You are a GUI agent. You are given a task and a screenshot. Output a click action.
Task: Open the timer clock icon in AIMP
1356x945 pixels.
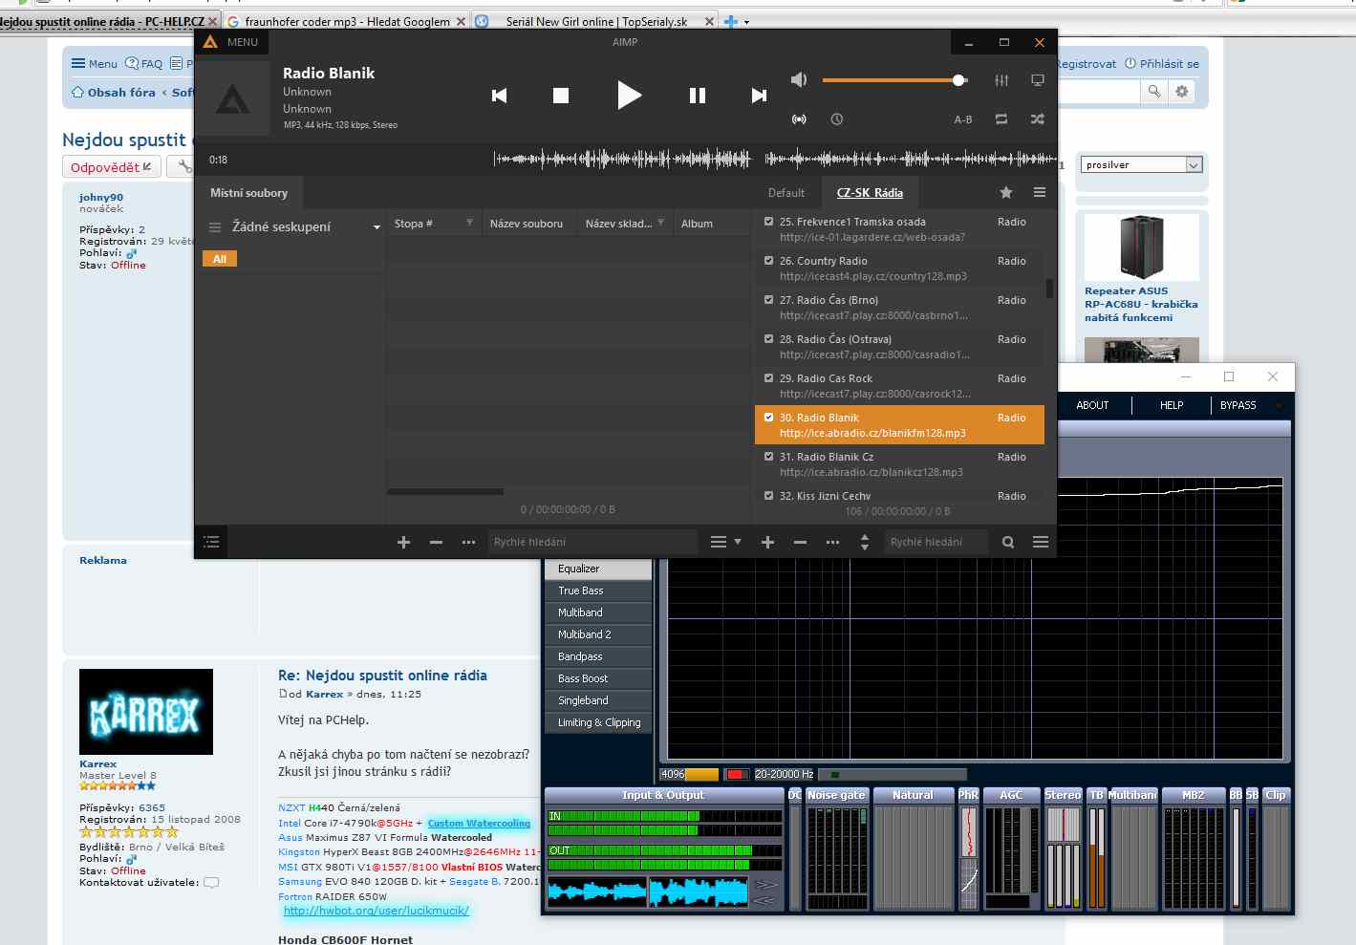[836, 119]
